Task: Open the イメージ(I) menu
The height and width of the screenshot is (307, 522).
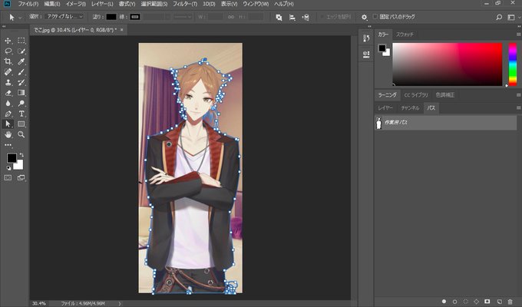Action: point(75,4)
